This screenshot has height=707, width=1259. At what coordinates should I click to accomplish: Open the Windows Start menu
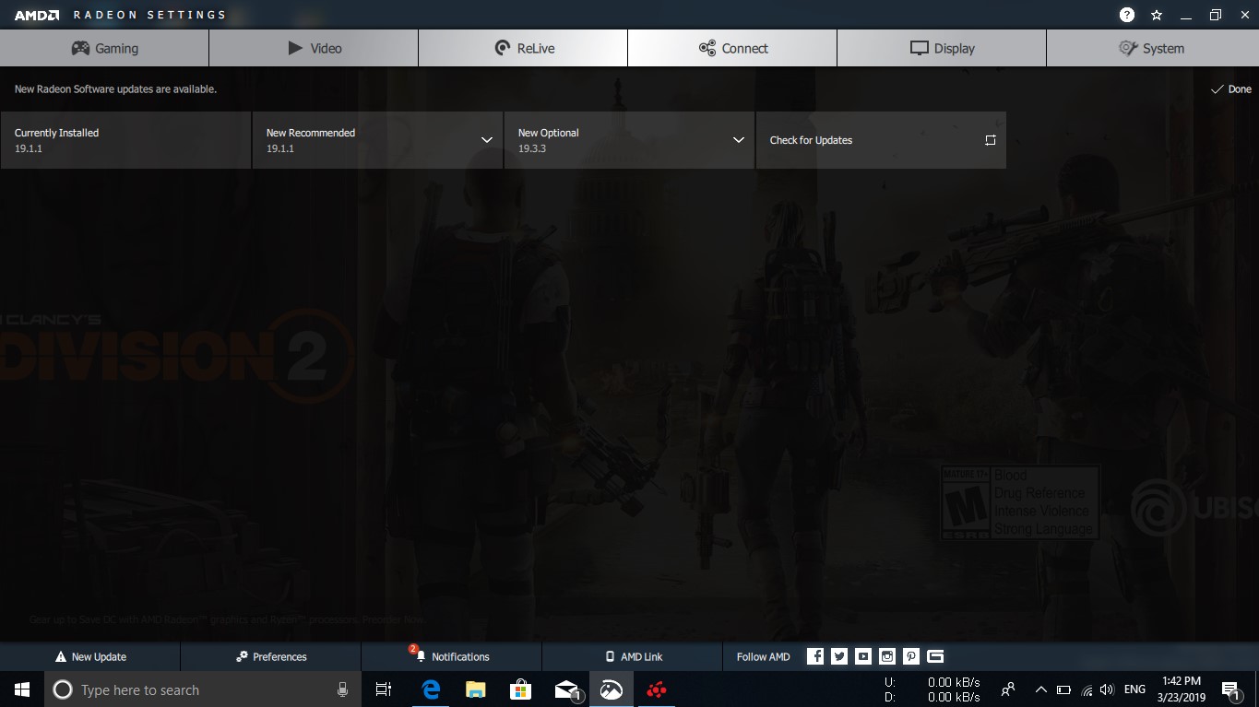click(22, 689)
